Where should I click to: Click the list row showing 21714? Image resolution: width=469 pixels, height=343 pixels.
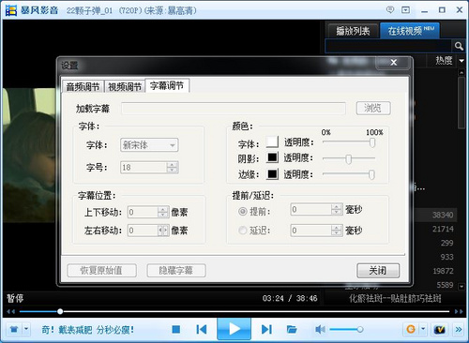click(x=435, y=229)
